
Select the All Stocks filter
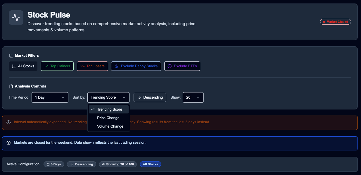[23, 66]
